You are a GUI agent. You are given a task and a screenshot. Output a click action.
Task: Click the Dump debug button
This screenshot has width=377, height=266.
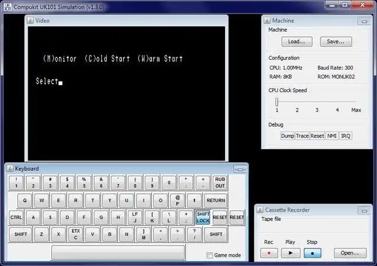coord(287,136)
